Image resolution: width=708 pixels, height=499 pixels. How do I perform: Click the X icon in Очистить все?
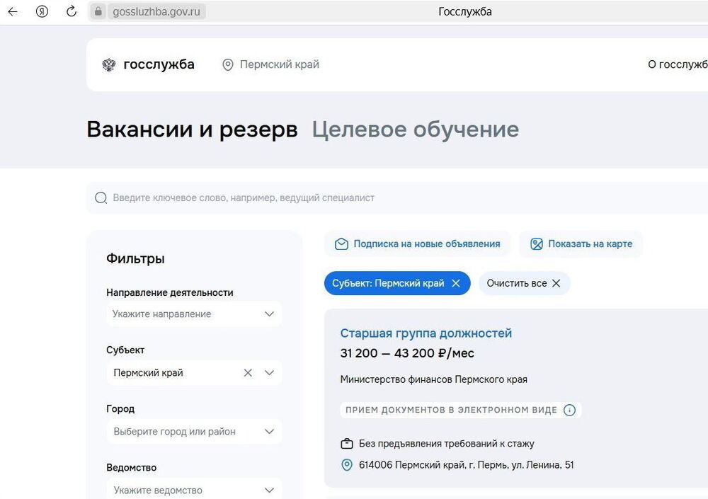[556, 283]
